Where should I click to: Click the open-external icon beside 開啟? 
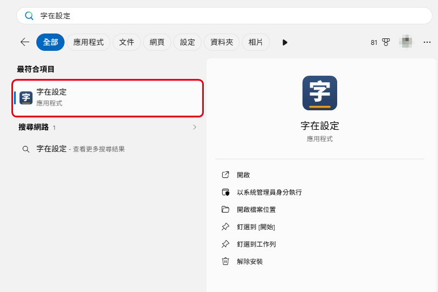(226, 175)
